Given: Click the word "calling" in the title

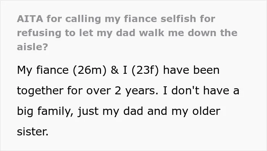Looking at the screenshot, I should tap(83, 19).
